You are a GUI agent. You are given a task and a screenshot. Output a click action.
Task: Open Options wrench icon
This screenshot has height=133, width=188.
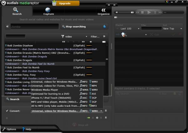[x=4, y=129]
